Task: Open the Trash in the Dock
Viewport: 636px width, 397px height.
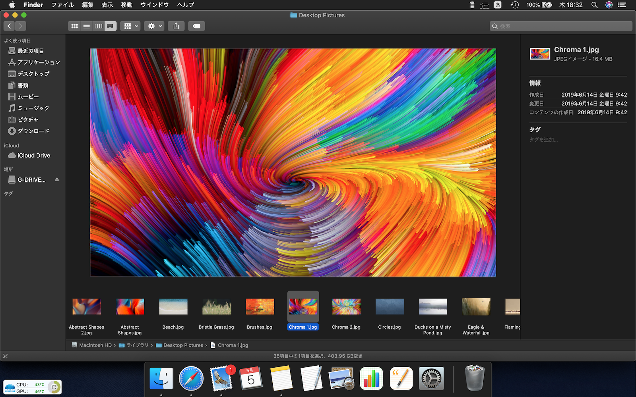Action: pos(474,378)
